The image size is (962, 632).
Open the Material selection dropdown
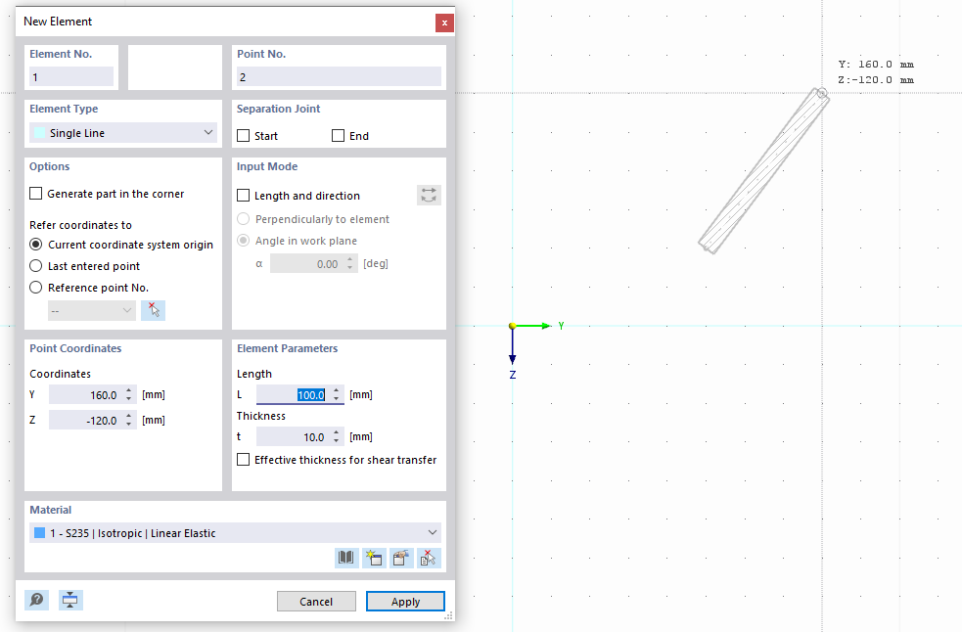pyautogui.click(x=432, y=532)
